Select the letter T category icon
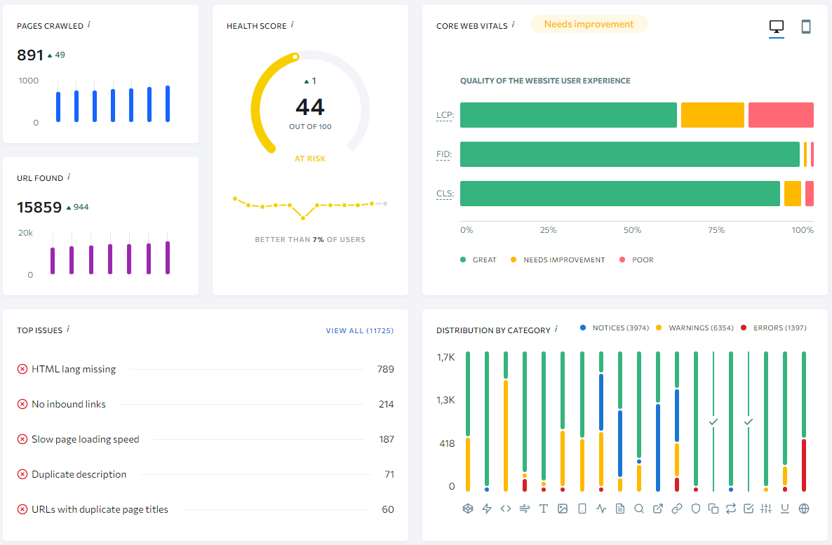 point(544,509)
